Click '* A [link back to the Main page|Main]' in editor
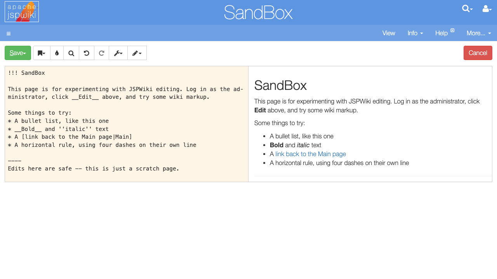 pos(70,137)
